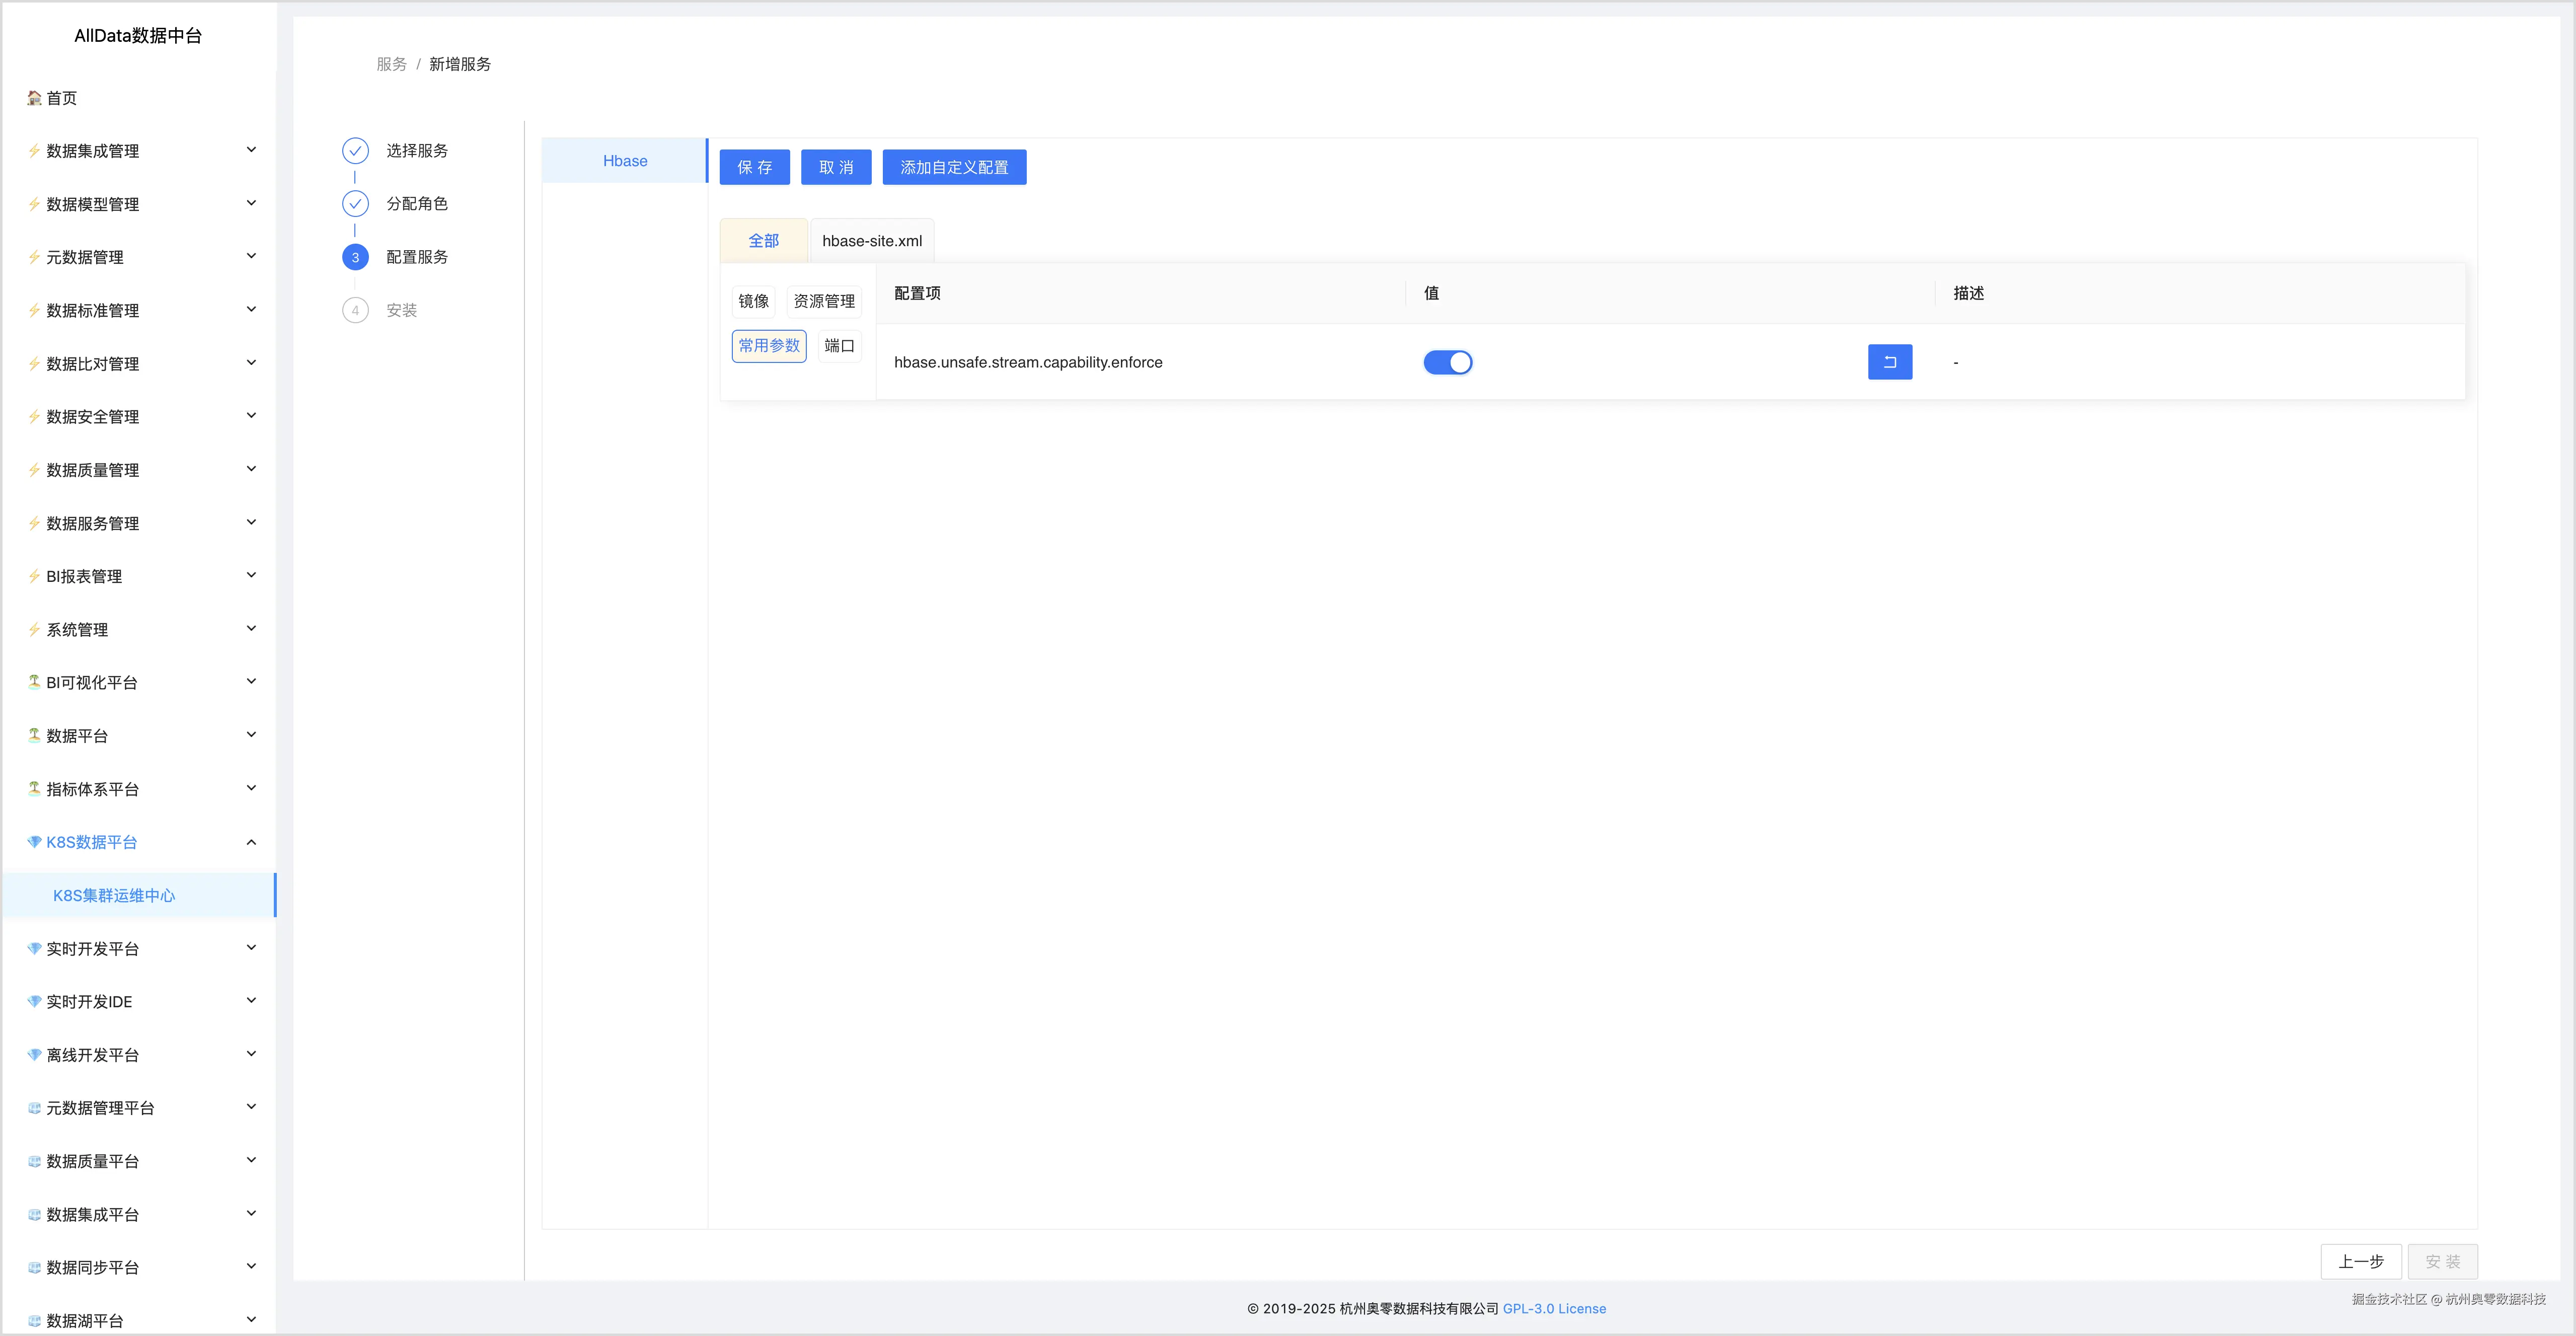Switch to the hbase-site.xml tab

tap(872, 241)
